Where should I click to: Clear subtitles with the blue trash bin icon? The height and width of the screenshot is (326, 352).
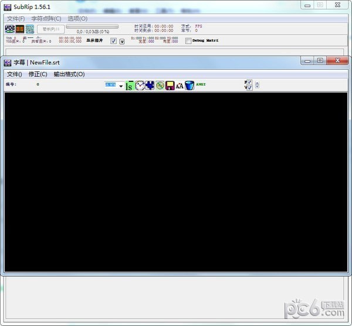tap(189, 85)
